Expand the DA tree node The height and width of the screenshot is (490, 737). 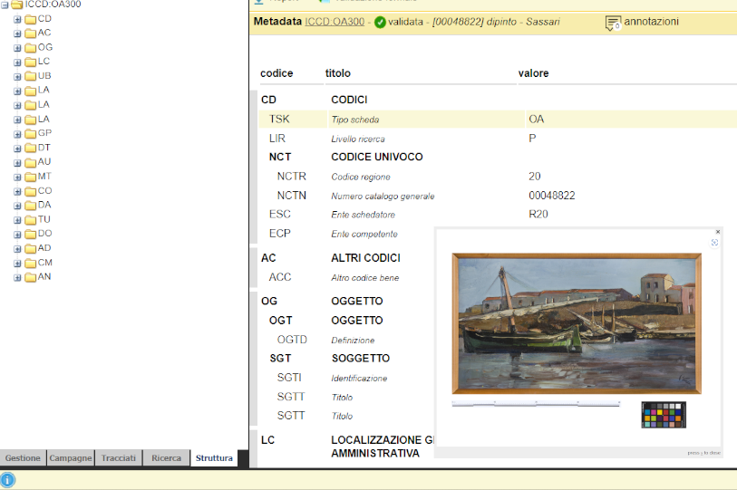tap(17, 206)
